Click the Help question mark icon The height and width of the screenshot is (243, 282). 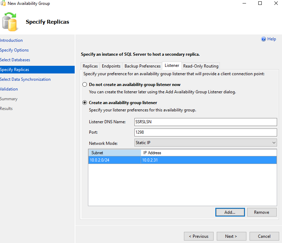[x=264, y=39]
